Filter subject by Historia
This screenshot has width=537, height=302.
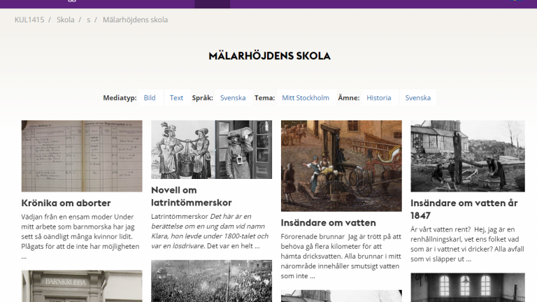379,98
